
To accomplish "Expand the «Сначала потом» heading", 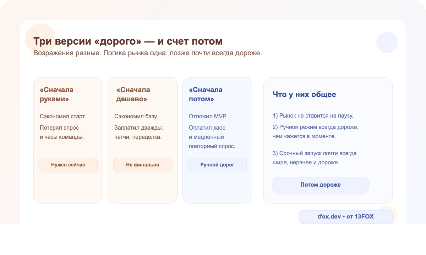I will click(205, 94).
